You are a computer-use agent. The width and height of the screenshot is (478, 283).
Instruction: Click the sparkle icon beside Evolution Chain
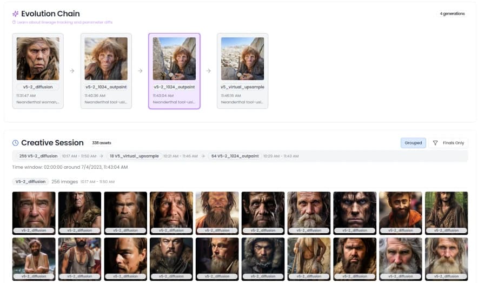15,14
